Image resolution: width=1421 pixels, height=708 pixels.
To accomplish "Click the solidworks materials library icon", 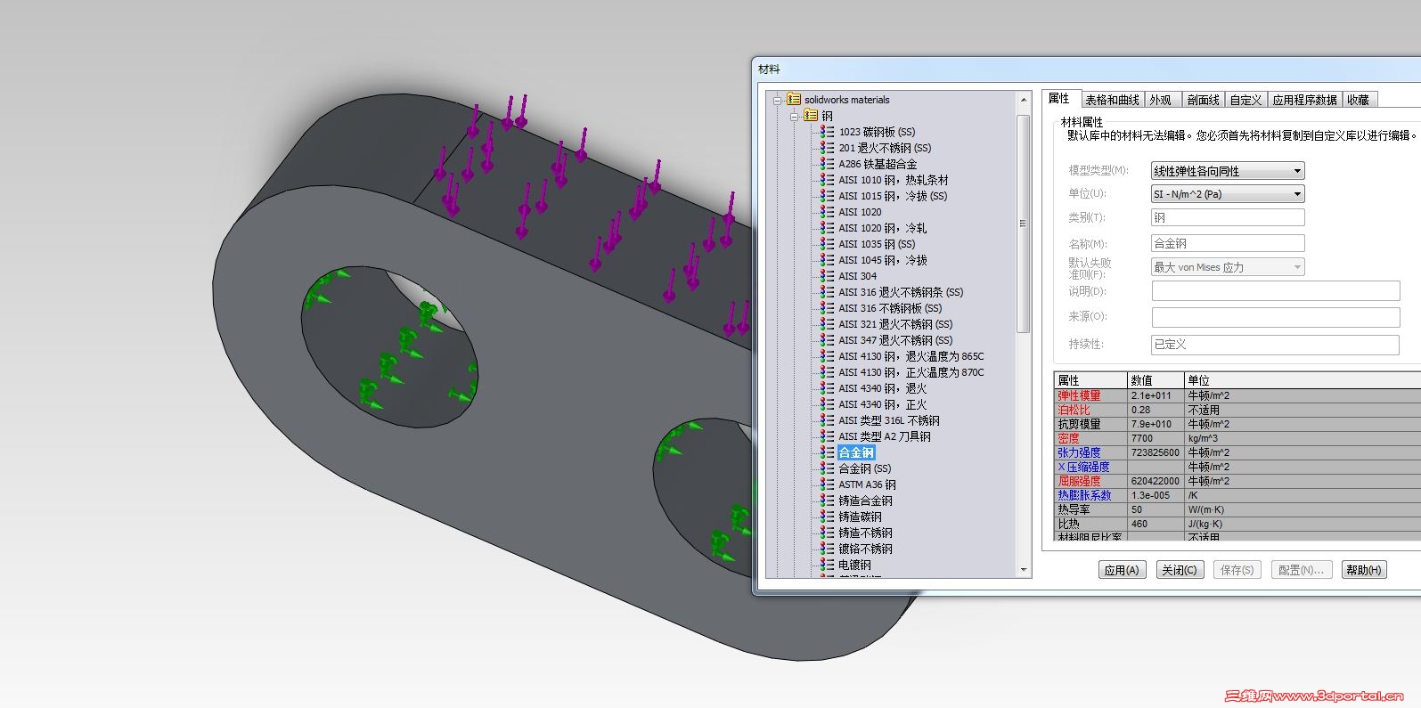I will [794, 100].
